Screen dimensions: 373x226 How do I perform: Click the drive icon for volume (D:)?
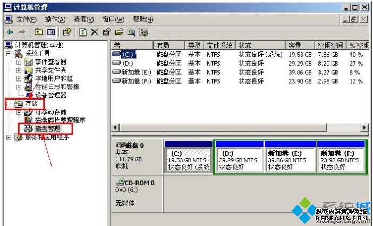[116, 63]
